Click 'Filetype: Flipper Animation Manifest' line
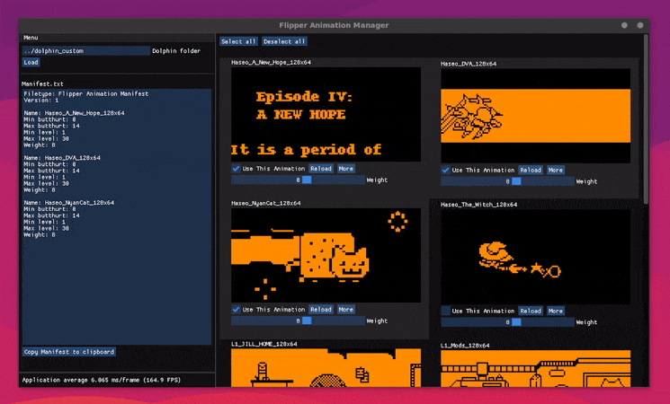670x404 pixels. coord(86,94)
